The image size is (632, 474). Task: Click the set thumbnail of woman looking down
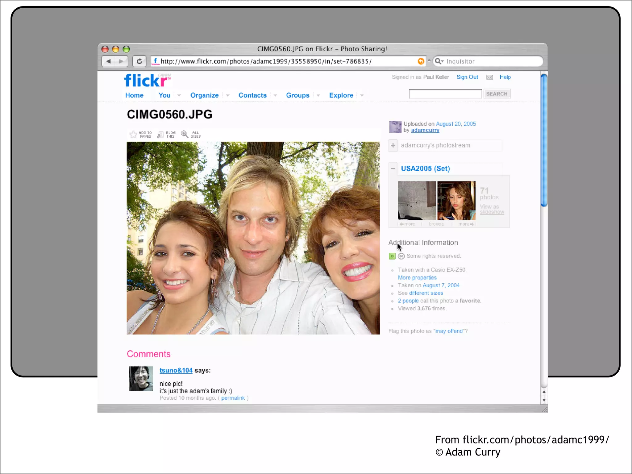(x=456, y=201)
